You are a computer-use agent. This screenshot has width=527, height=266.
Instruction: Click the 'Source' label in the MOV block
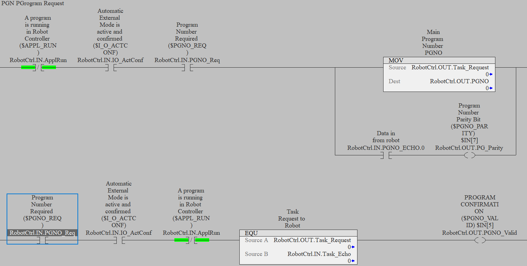click(397, 67)
